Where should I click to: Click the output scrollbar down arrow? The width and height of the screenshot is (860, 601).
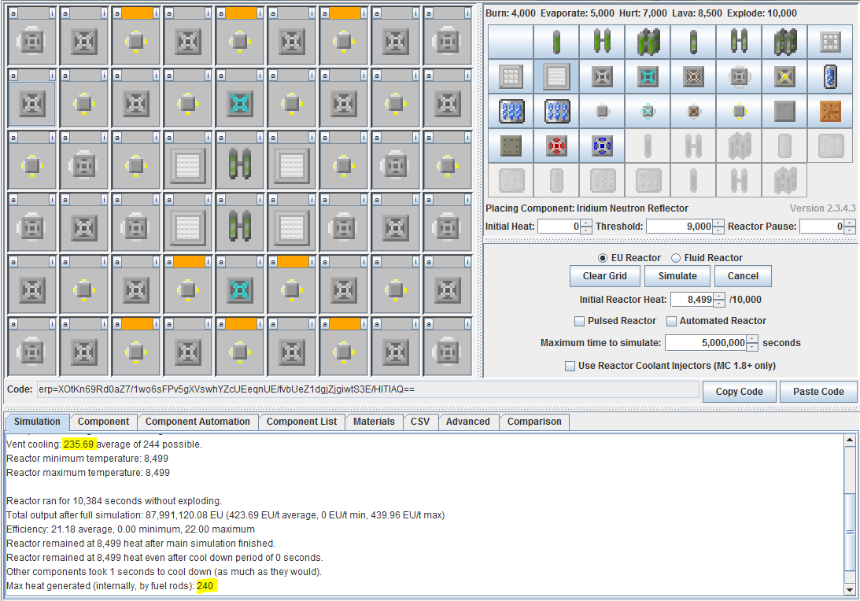[850, 590]
